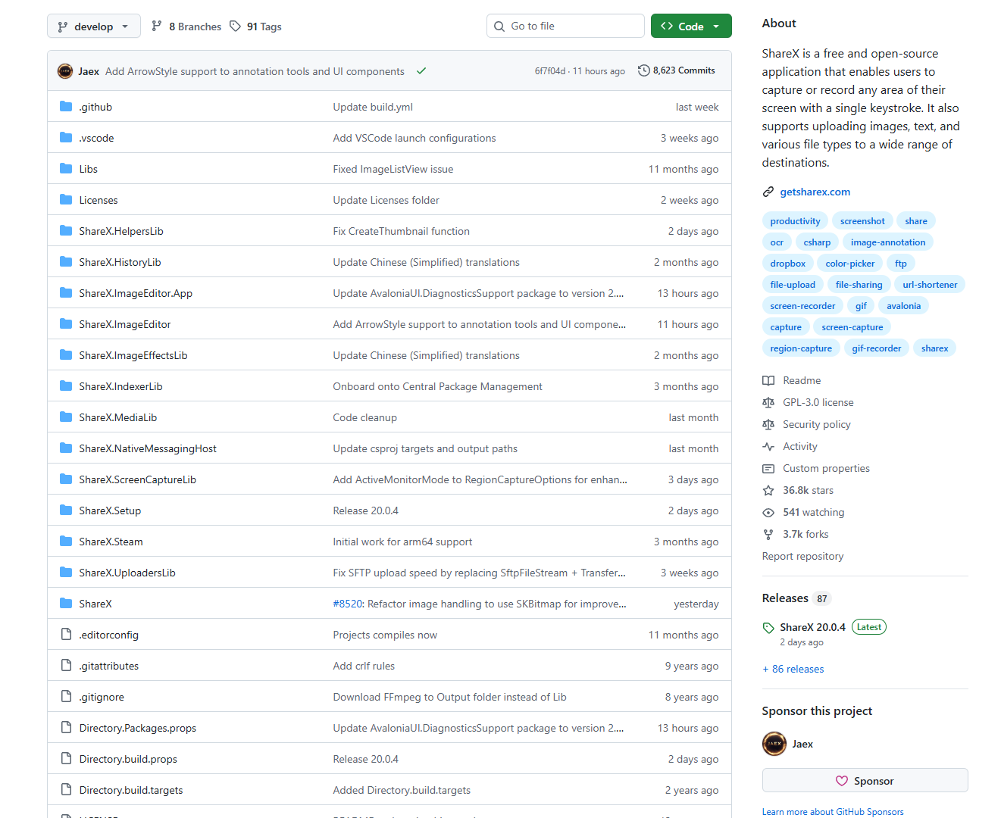Click the ShareX.MediaLib folder icon

point(66,417)
